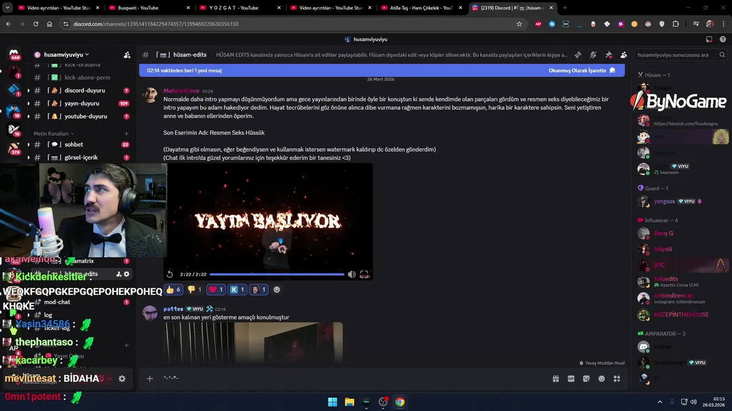Image resolution: width=732 pixels, height=411 pixels.
Task: Toggle the red heart reaction
Action: point(216,289)
